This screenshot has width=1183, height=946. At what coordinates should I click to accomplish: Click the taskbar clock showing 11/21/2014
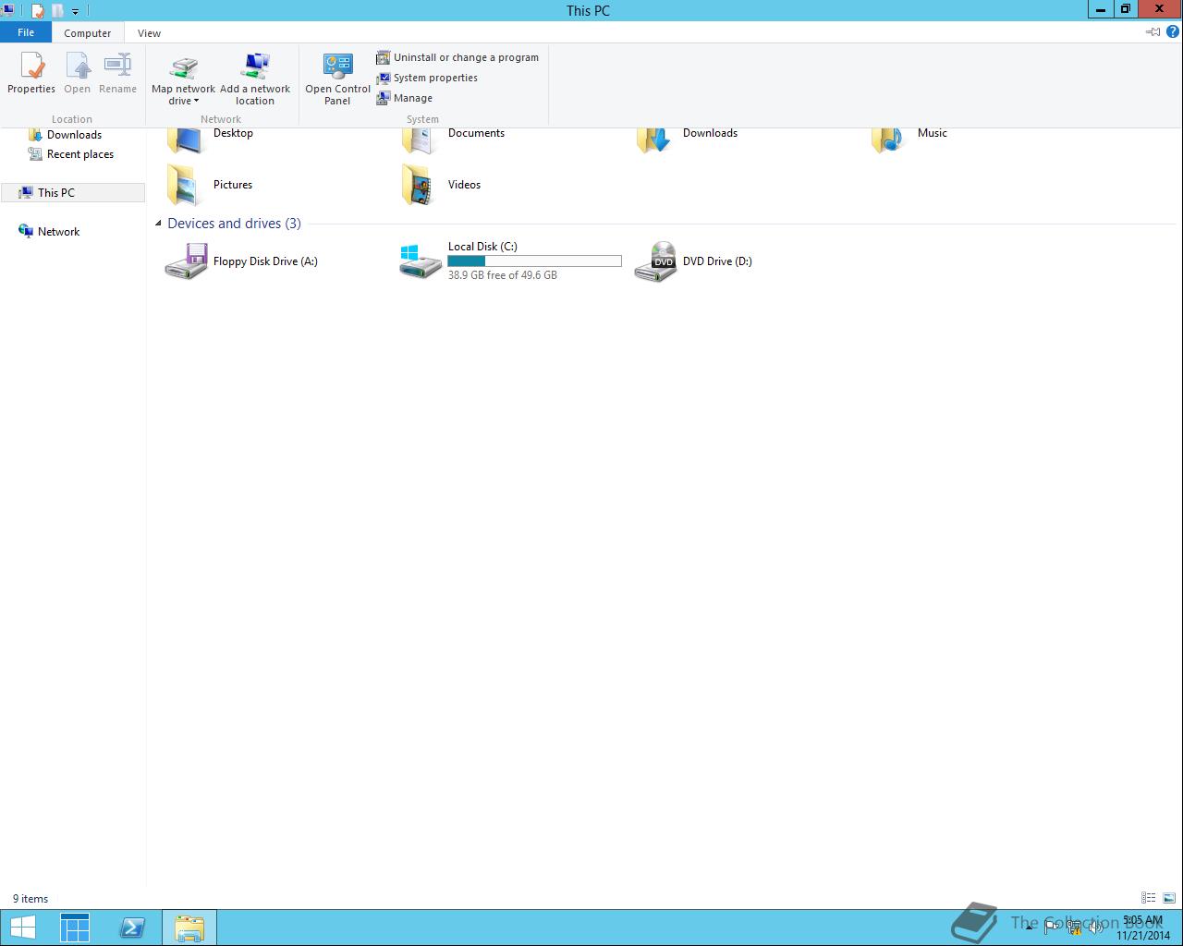coord(1143,928)
